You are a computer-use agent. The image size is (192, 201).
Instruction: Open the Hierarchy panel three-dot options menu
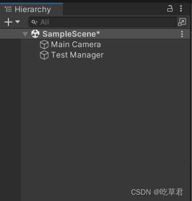(x=181, y=8)
